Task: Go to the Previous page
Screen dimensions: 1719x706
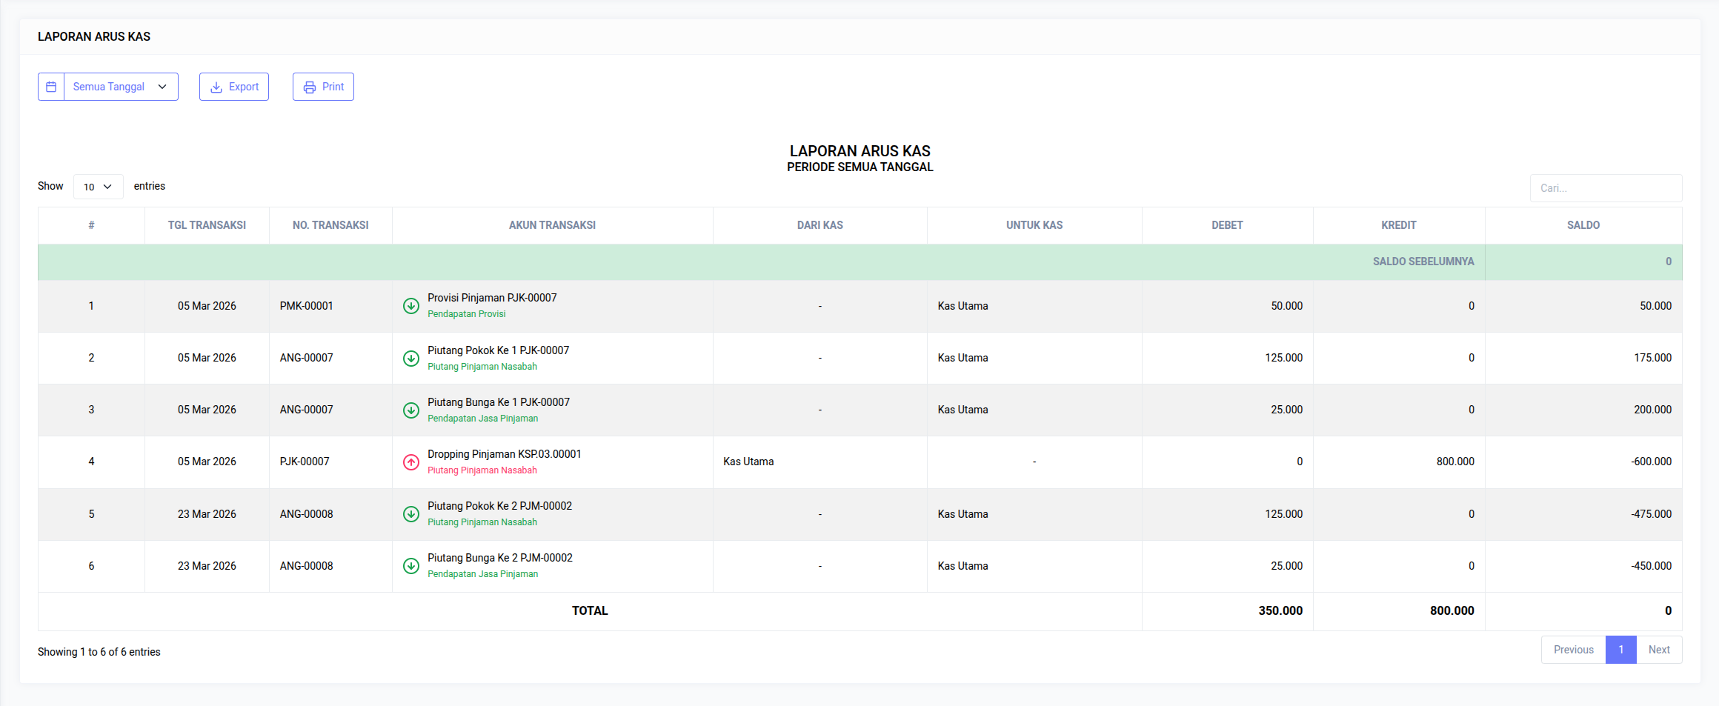Action: [x=1573, y=650]
